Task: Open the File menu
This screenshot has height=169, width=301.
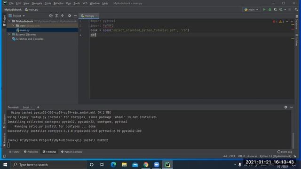Action: (x=11, y=3)
